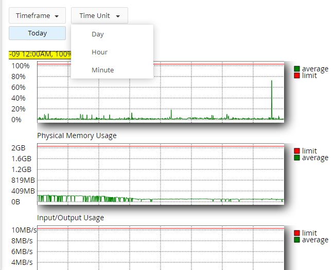The image size is (335, 270).
Task: Open the Time Unit dropdown
Action: click(99, 15)
